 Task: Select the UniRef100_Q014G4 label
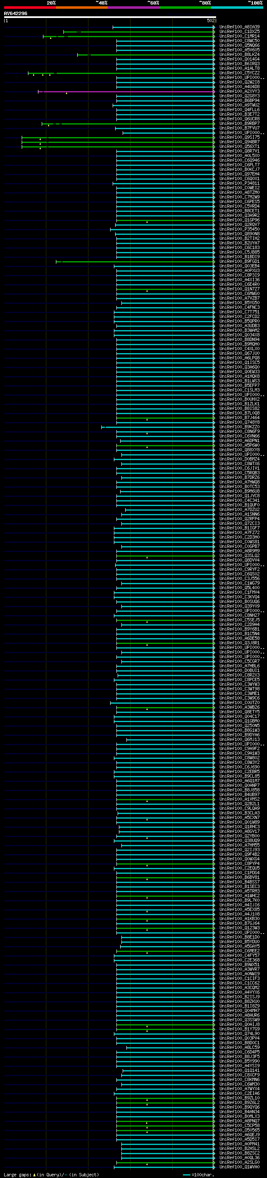[x=239, y=59]
